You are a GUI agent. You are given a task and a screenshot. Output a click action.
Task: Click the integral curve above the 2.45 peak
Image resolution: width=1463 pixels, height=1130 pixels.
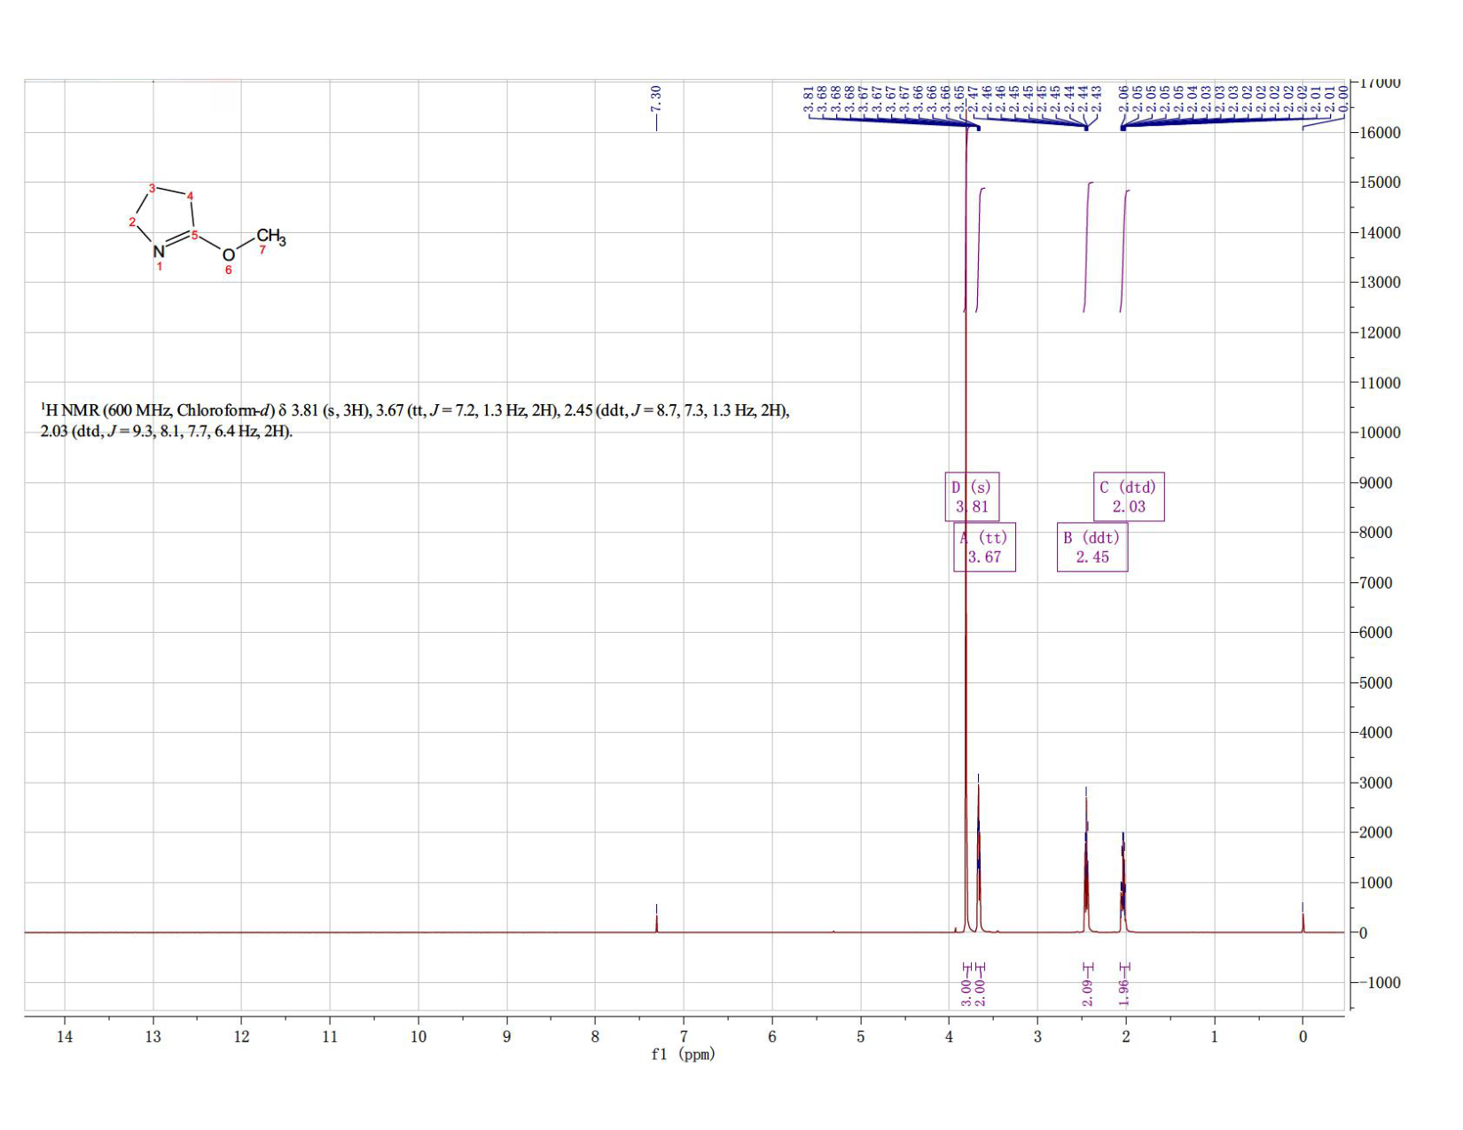1088,246
